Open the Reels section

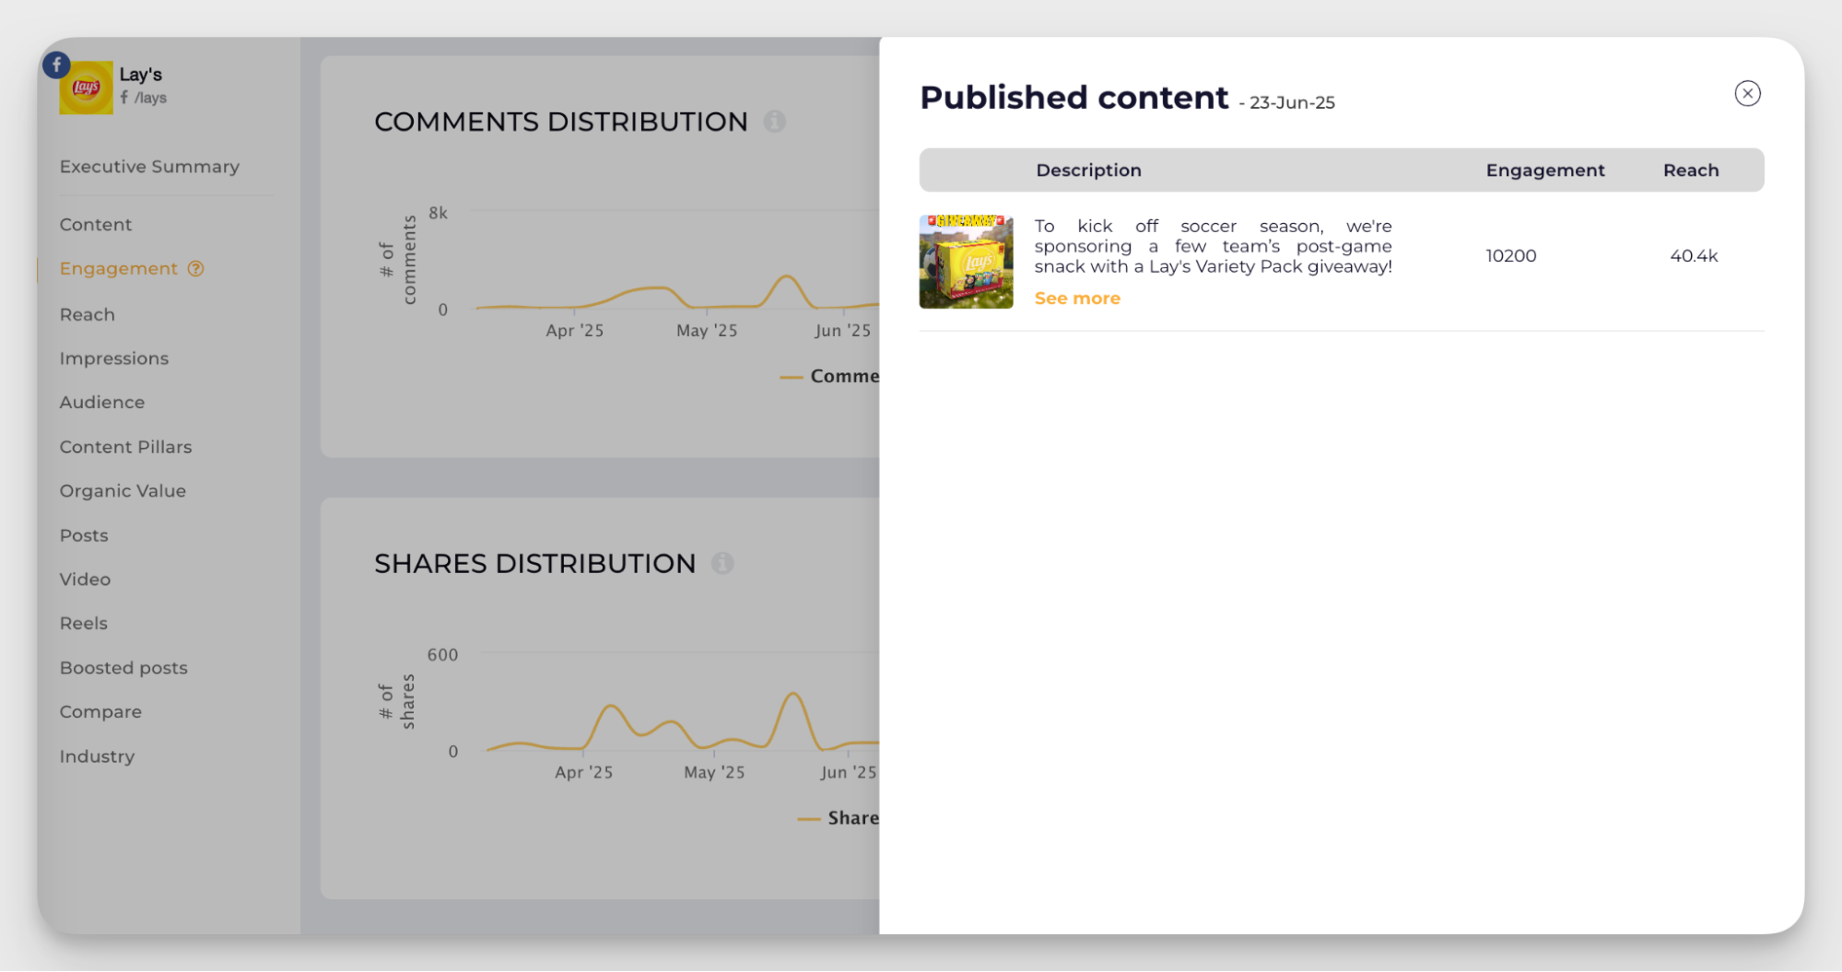pos(84,624)
